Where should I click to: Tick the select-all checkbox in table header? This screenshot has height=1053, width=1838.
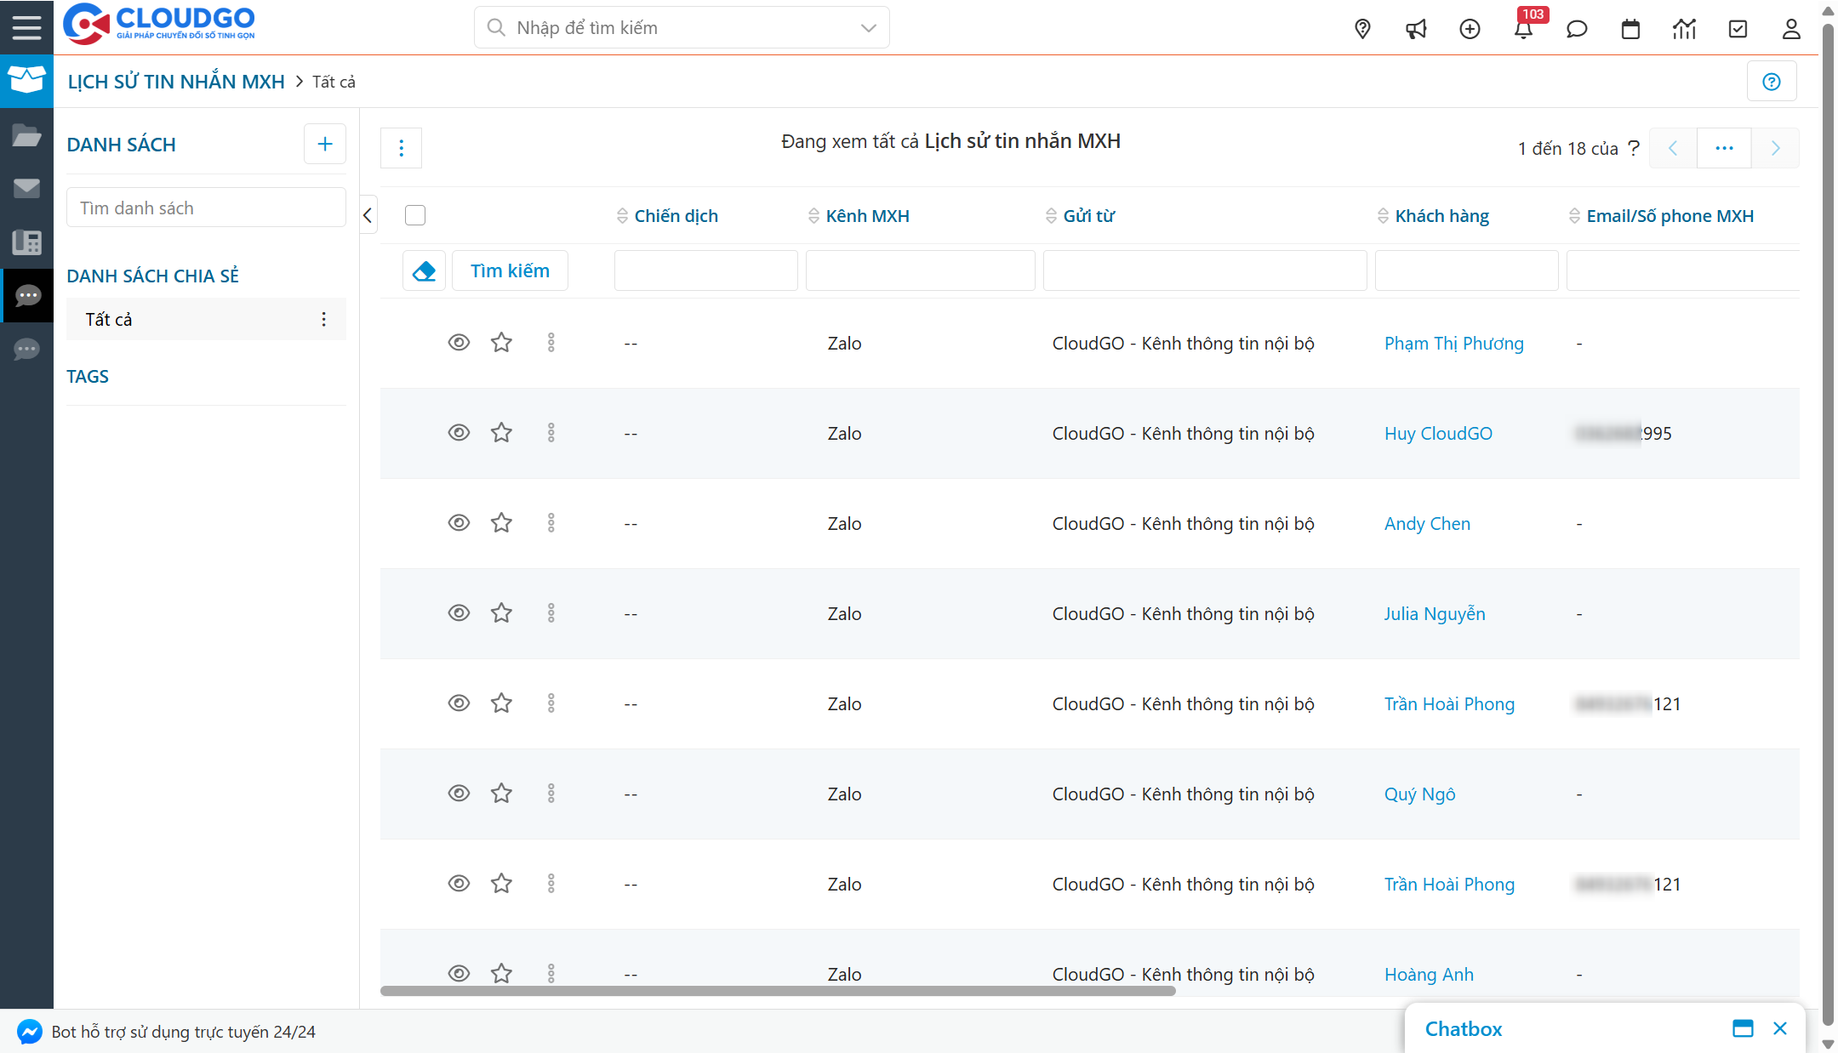415,216
